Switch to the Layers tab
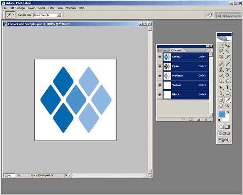The image size is (243, 195). click(163, 50)
